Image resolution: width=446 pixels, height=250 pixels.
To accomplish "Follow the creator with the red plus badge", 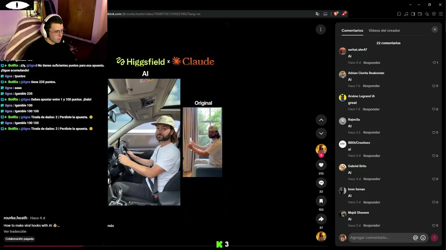I will pyautogui.click(x=321, y=155).
